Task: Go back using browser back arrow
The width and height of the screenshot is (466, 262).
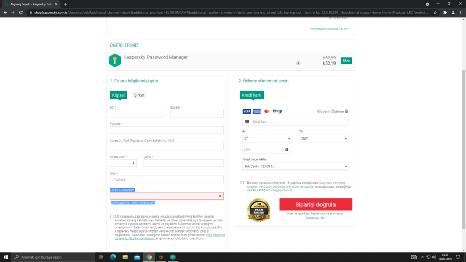Action: point(5,13)
